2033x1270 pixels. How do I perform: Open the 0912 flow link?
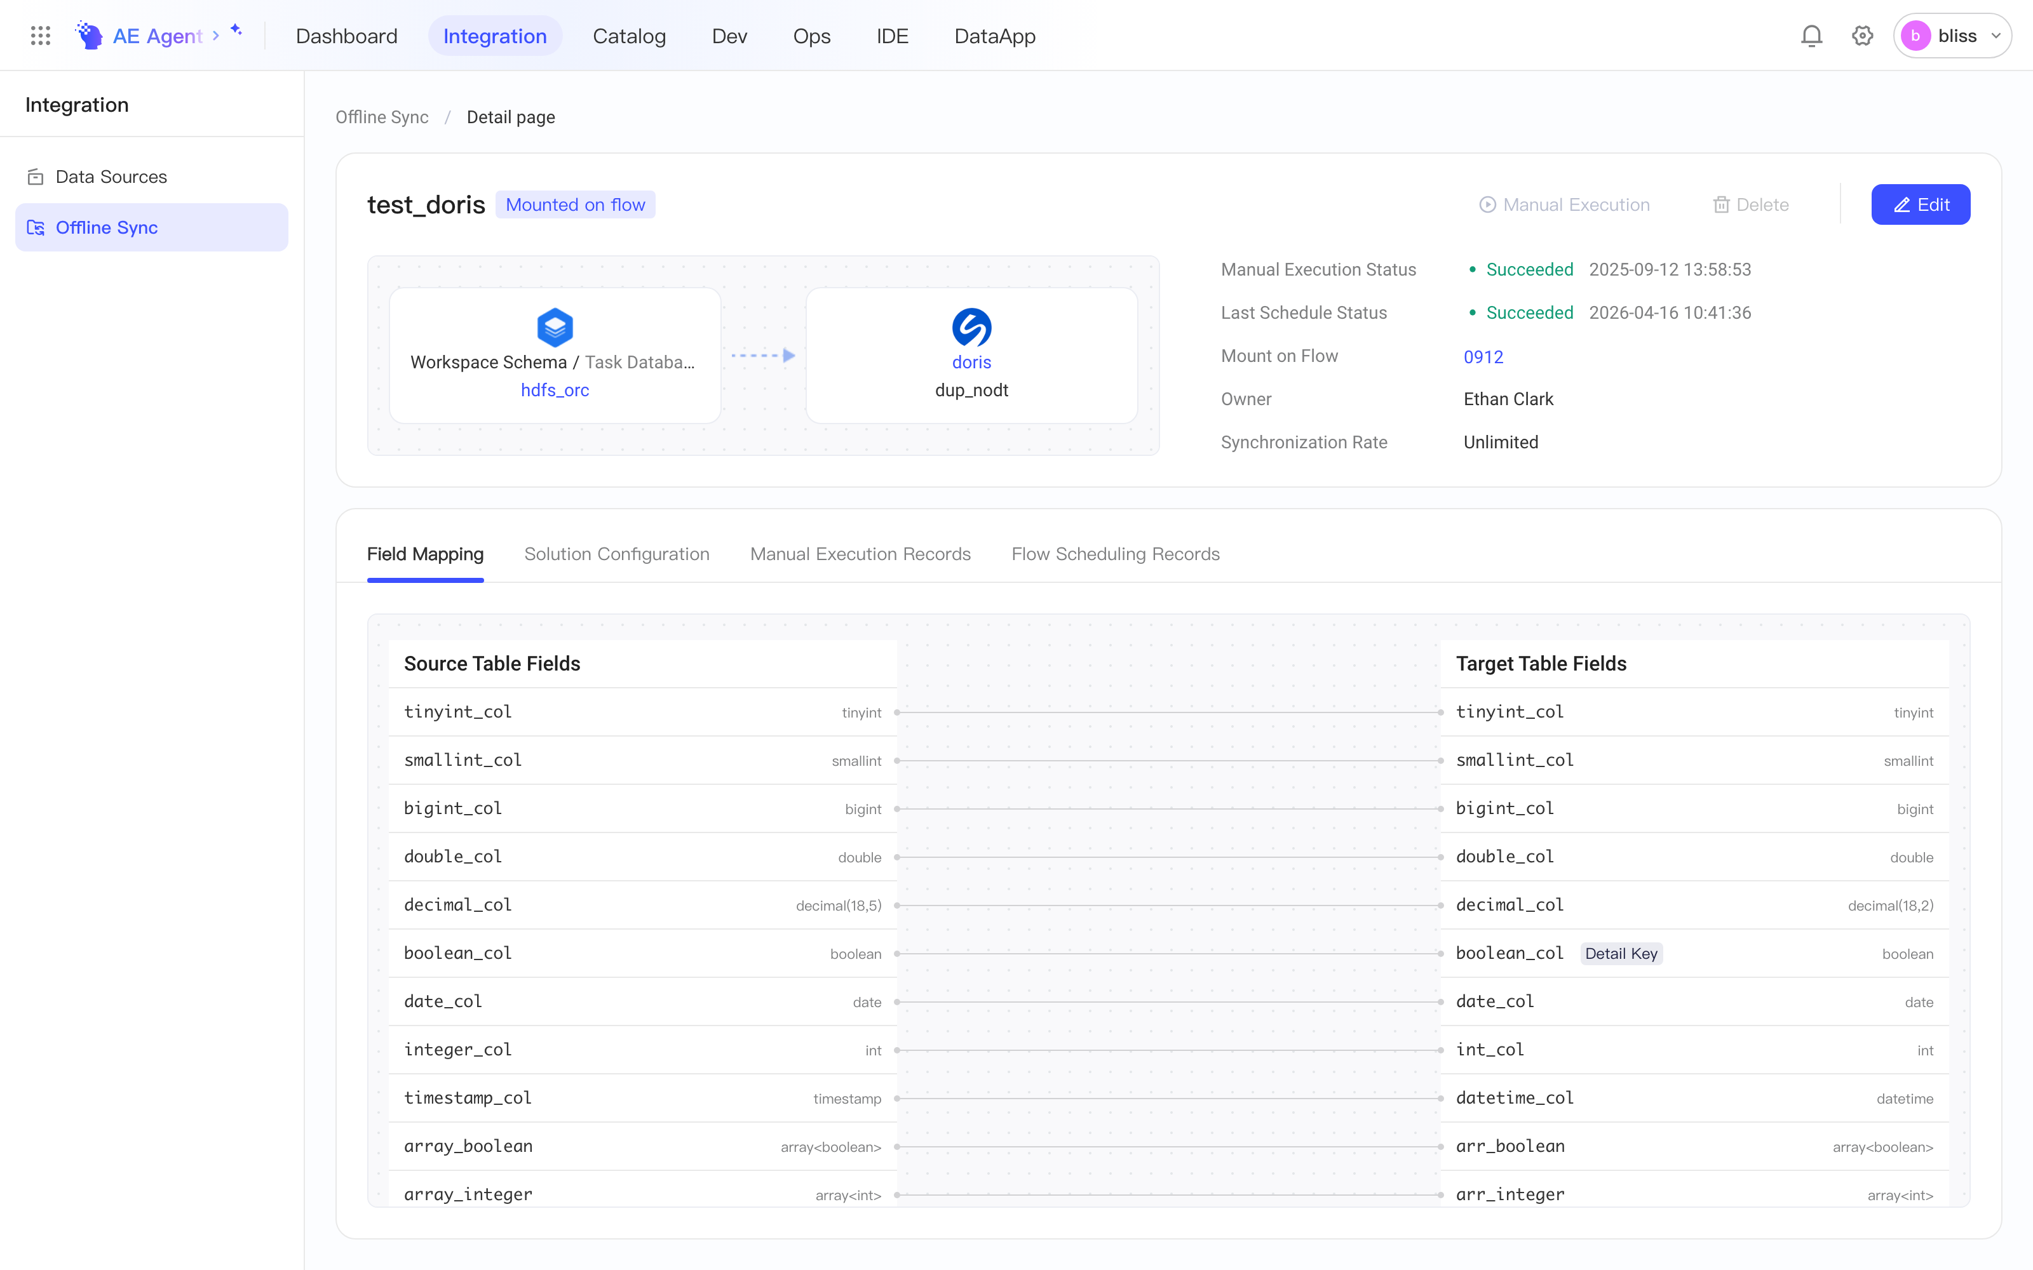click(1483, 357)
